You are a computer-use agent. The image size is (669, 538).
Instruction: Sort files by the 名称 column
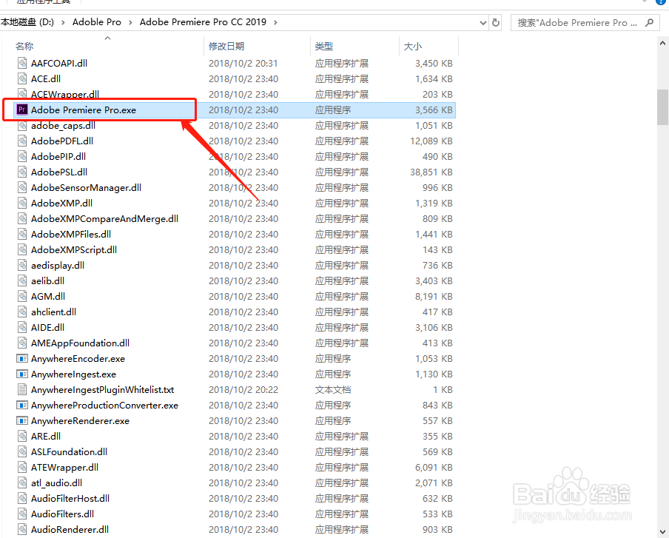(24, 46)
